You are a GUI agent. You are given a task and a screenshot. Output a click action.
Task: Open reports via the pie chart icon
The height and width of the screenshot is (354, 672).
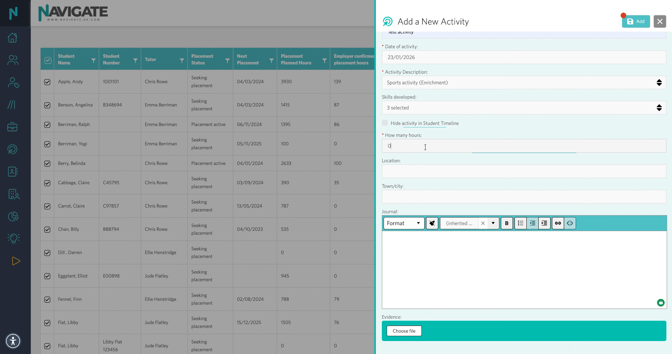[13, 216]
